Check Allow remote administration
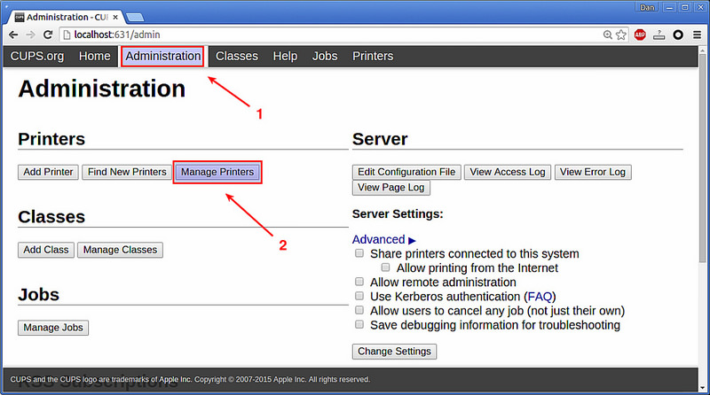Viewport: 710px width, 395px height. pos(359,282)
